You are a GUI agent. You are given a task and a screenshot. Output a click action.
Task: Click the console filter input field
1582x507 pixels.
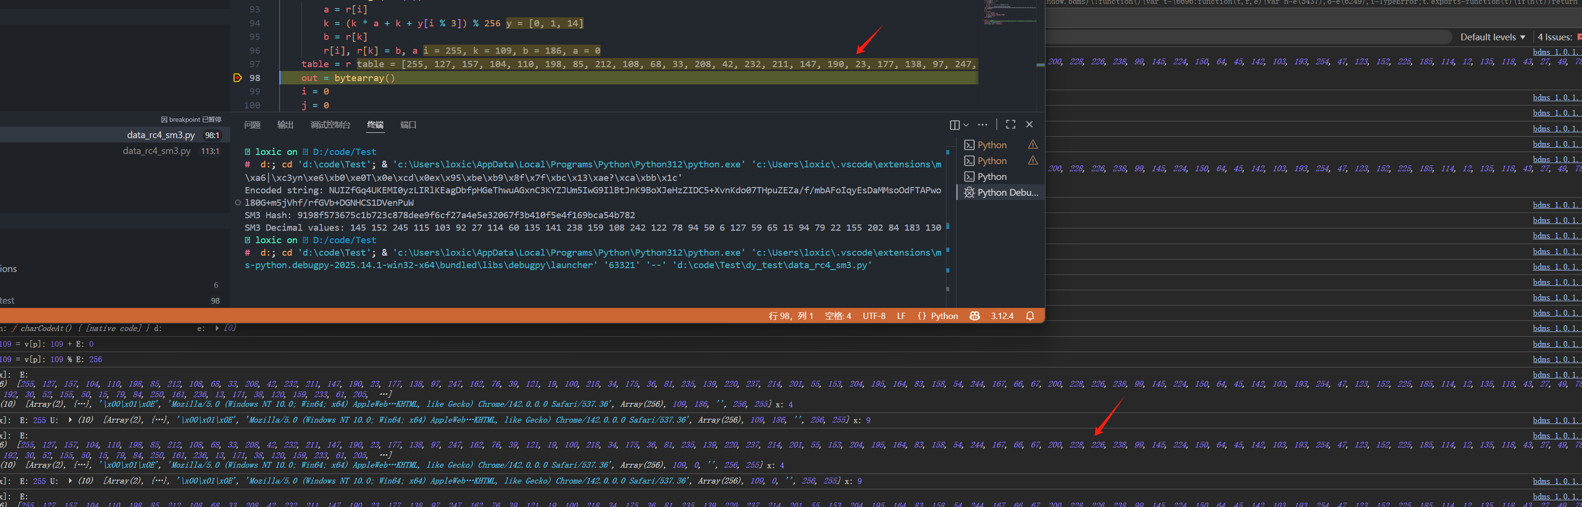(x=1247, y=37)
